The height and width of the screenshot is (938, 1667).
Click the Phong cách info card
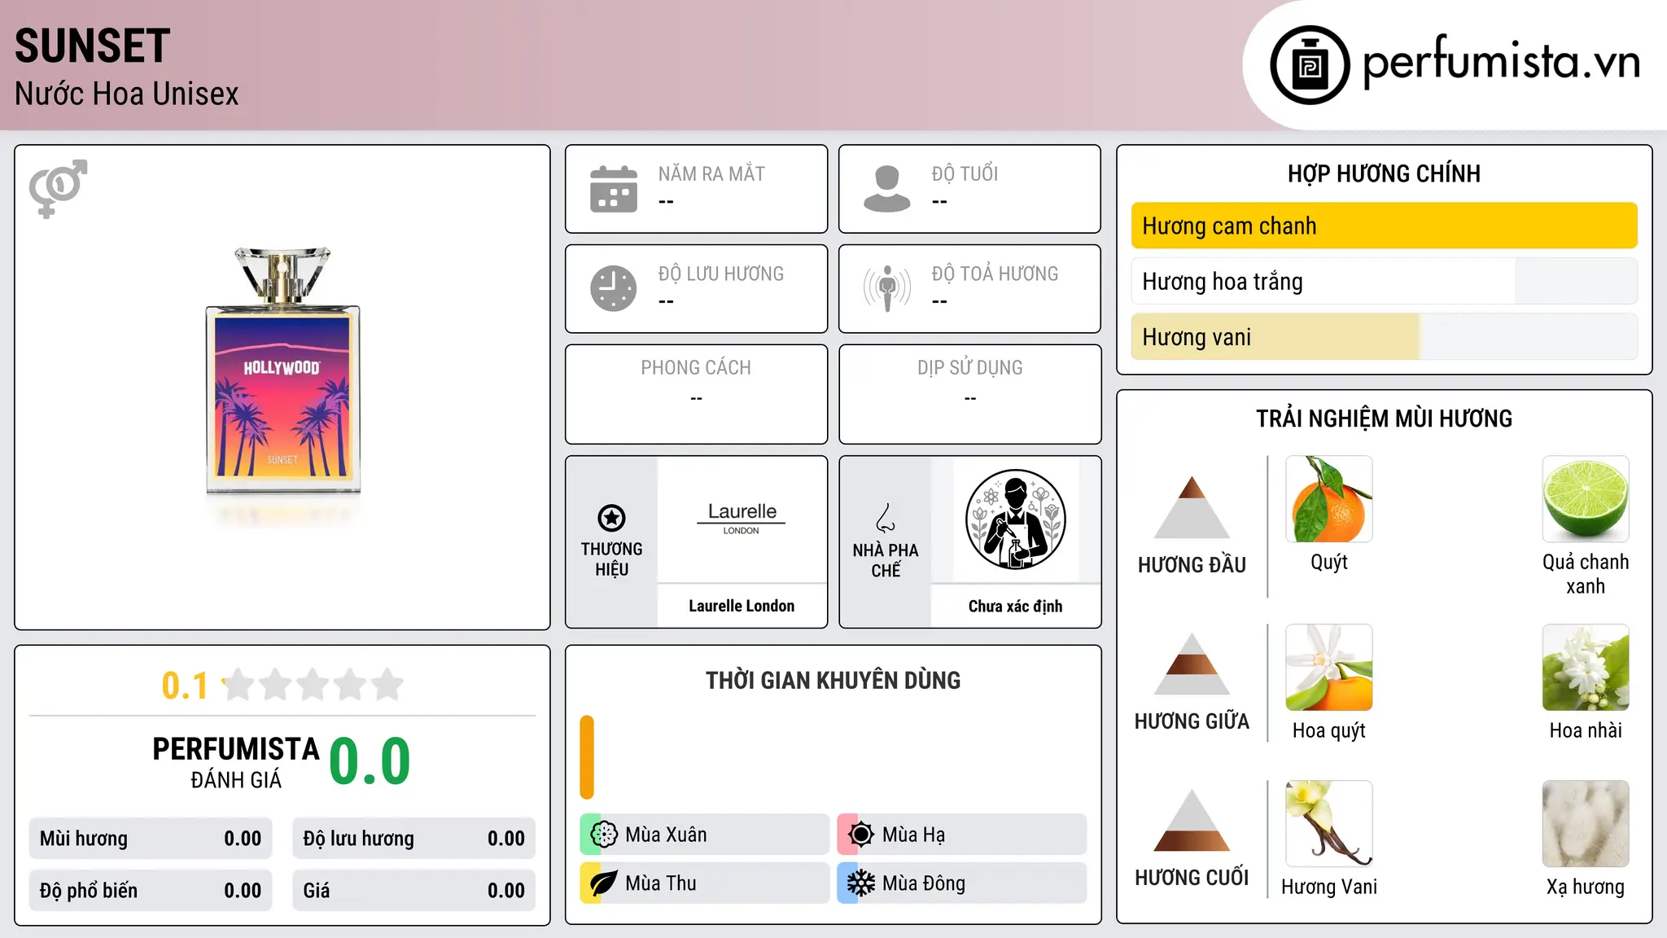[x=696, y=394]
